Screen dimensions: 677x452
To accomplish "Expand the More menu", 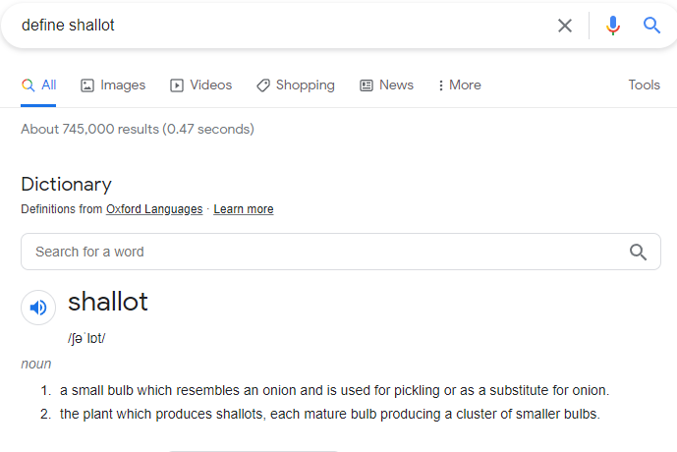I will pyautogui.click(x=459, y=85).
